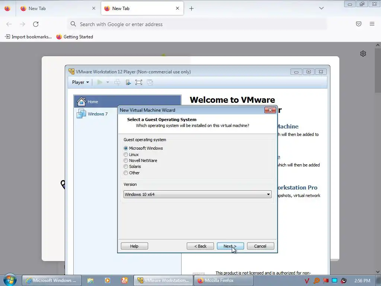Open the Player dropdown menu in VMware
Image resolution: width=381 pixels, height=286 pixels.
[80, 82]
